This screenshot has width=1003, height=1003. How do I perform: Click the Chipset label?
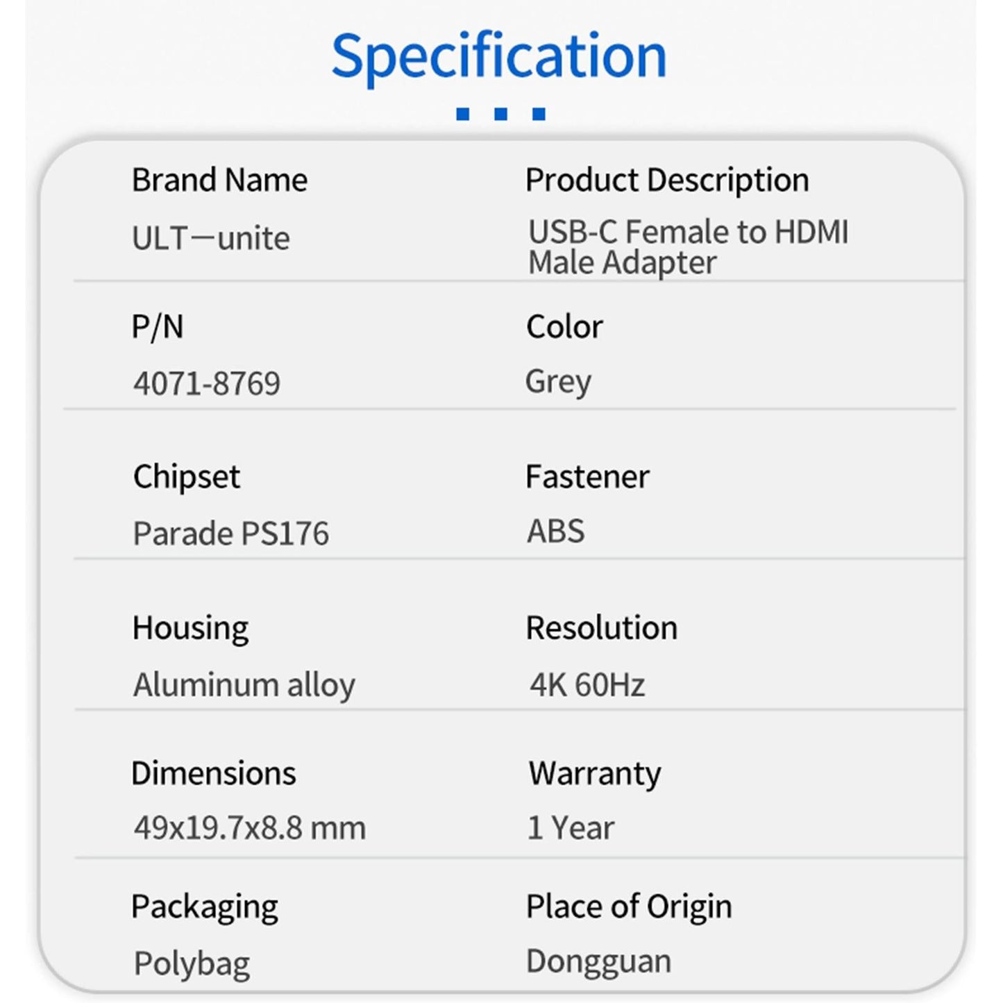186,477
